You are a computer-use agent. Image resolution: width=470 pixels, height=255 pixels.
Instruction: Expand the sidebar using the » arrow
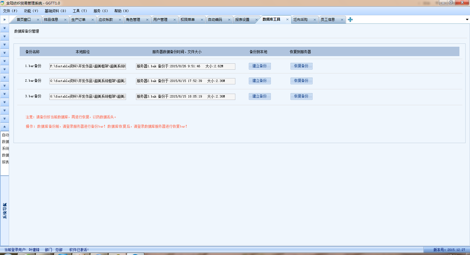pos(4,20)
